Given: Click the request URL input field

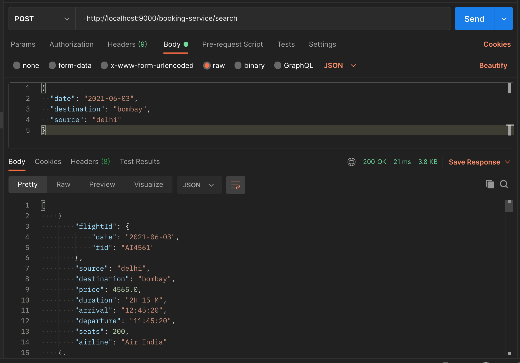Looking at the screenshot, I should tap(263, 19).
